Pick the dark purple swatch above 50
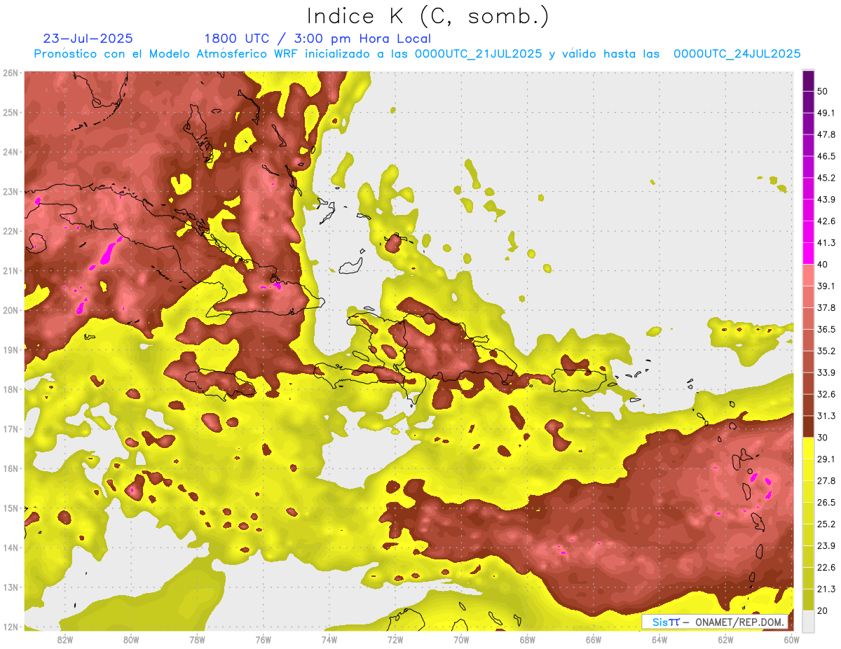This screenshot has height=649, width=841. [808, 81]
